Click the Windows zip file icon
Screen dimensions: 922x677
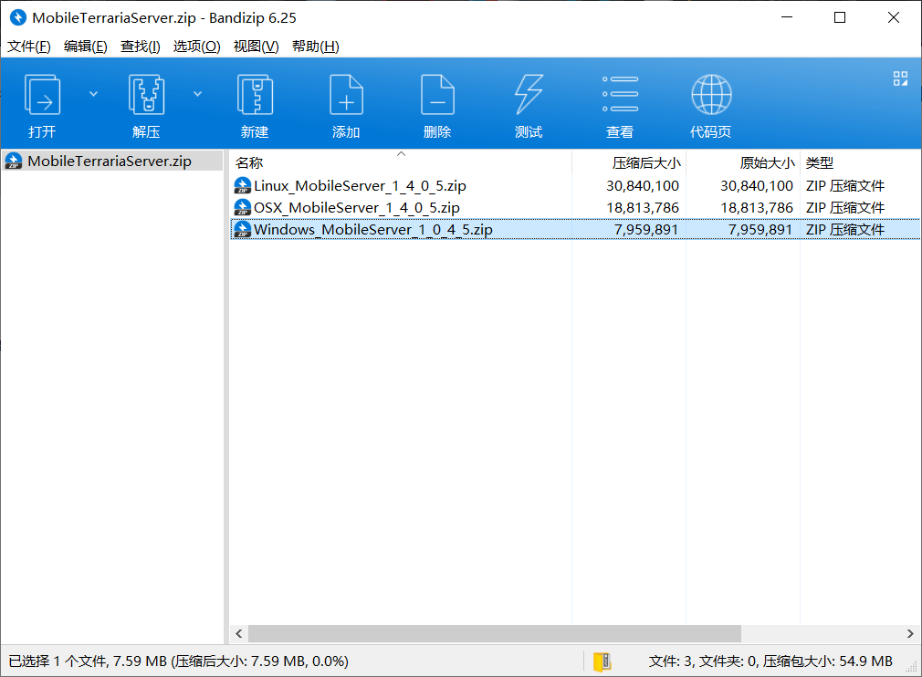click(x=242, y=230)
